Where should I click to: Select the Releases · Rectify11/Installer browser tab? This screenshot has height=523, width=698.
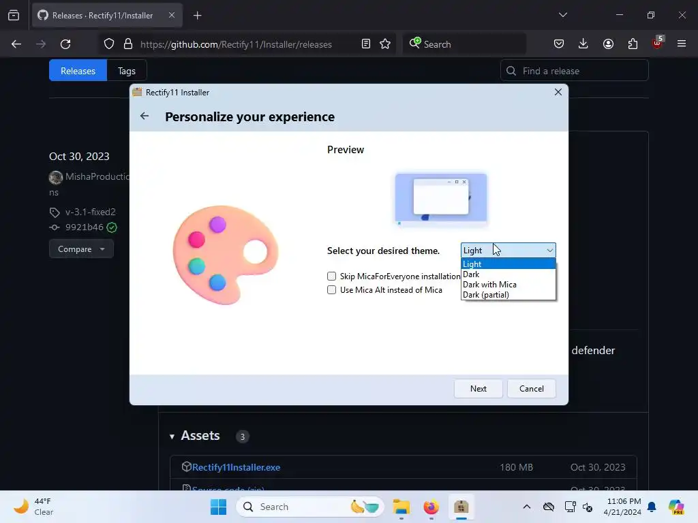[x=107, y=16]
